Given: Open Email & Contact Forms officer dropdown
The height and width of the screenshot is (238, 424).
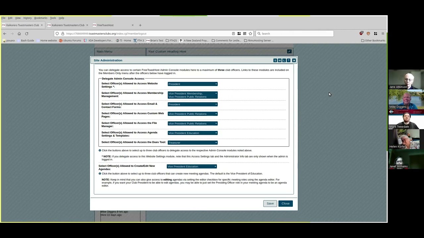Looking at the screenshot, I should tap(192, 104).
